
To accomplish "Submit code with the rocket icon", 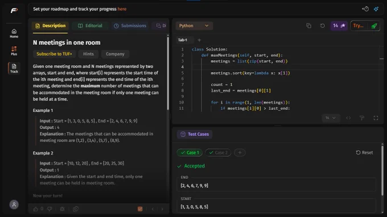I will (374, 26).
